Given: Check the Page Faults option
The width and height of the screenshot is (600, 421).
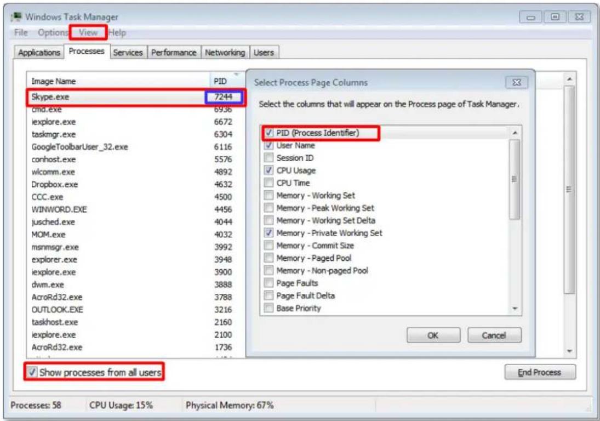Looking at the screenshot, I should [269, 283].
